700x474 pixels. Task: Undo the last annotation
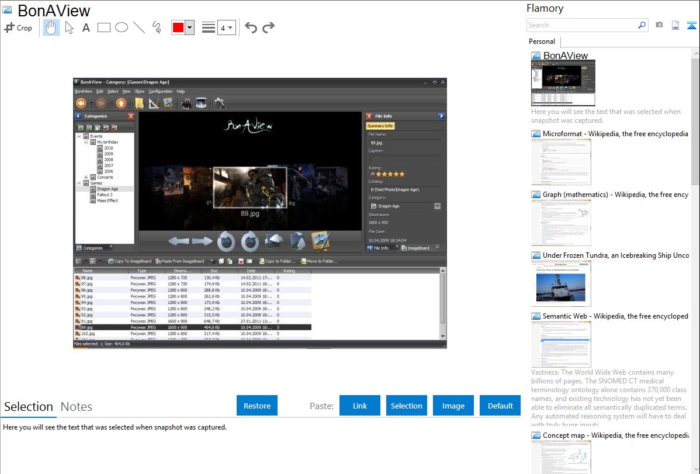(251, 27)
